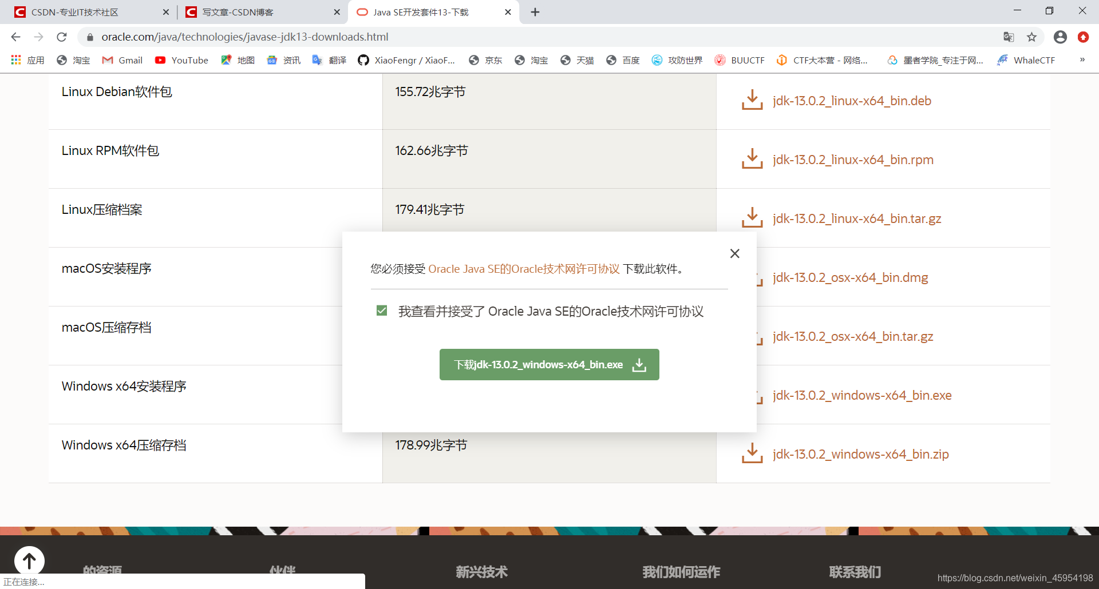Click the 新兴技术 footer heading

pos(481,572)
